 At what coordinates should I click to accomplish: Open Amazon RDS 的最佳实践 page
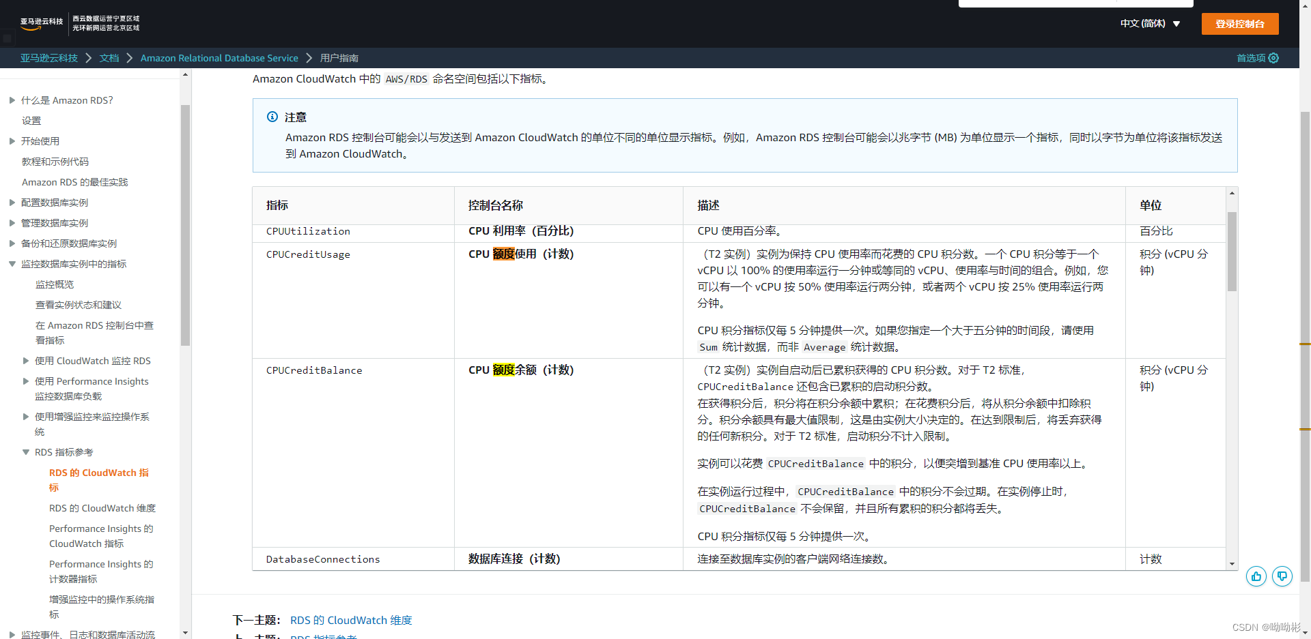[75, 182]
